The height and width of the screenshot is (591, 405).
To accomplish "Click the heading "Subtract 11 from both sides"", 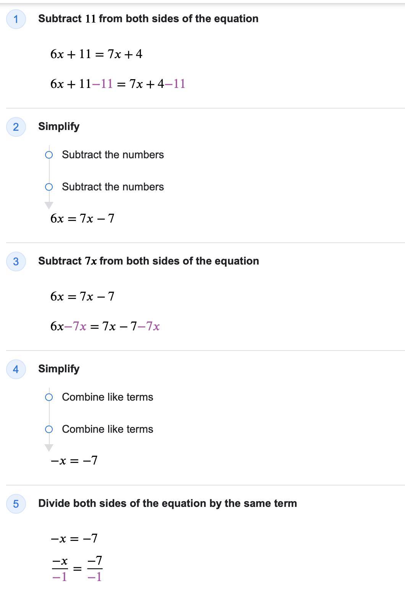I will pyautogui.click(x=148, y=19).
